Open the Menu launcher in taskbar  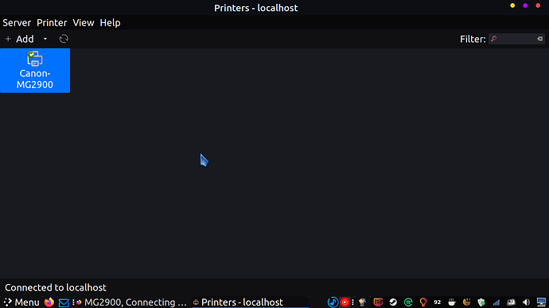click(x=21, y=302)
